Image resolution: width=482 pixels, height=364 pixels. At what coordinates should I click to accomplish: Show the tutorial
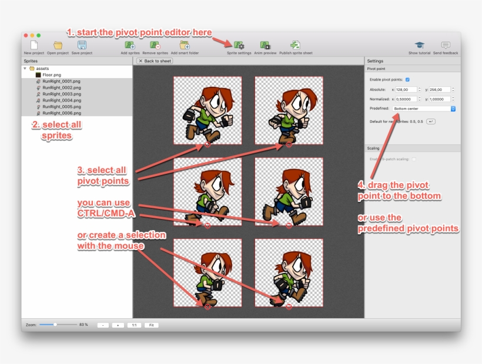(x=419, y=45)
